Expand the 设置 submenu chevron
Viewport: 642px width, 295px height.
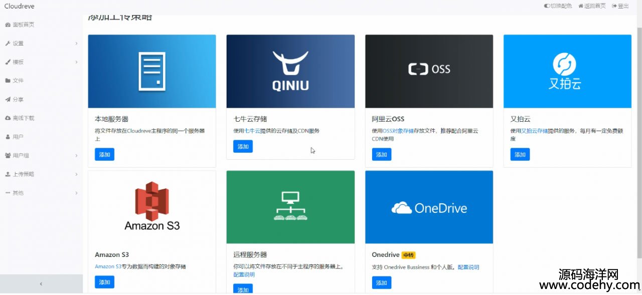(x=76, y=44)
